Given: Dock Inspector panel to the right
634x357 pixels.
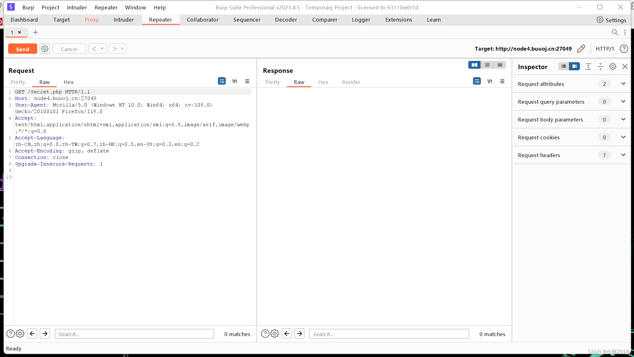Looking at the screenshot, I should coord(574,66).
